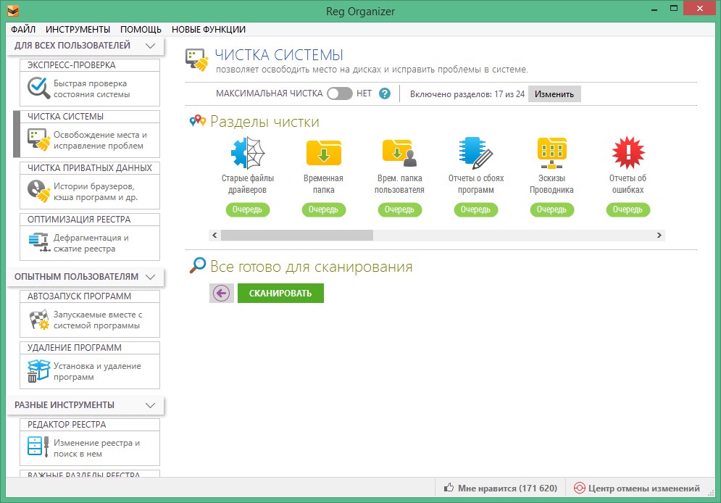Click the red error reports icon
The image size is (721, 503).
tap(628, 152)
